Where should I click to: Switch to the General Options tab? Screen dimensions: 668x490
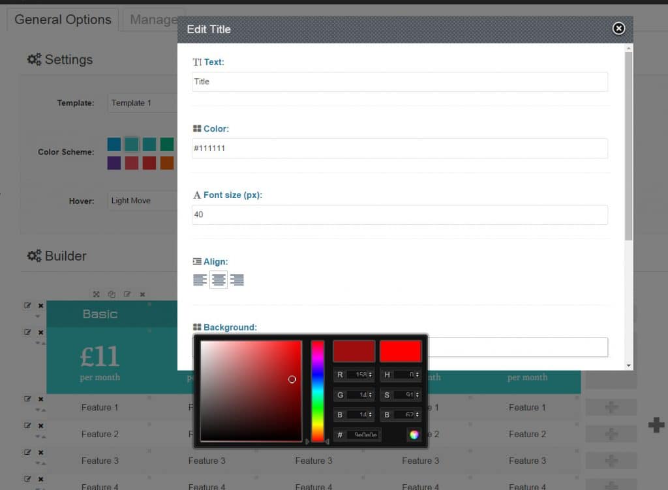pyautogui.click(x=62, y=20)
